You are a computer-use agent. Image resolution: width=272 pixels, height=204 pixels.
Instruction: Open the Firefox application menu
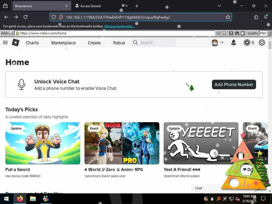[x=266, y=17]
